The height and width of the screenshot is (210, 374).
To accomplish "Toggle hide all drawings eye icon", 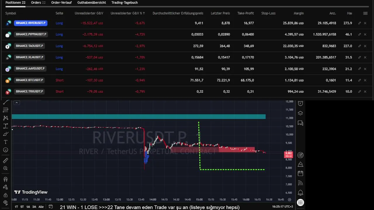I will tap(6, 203).
